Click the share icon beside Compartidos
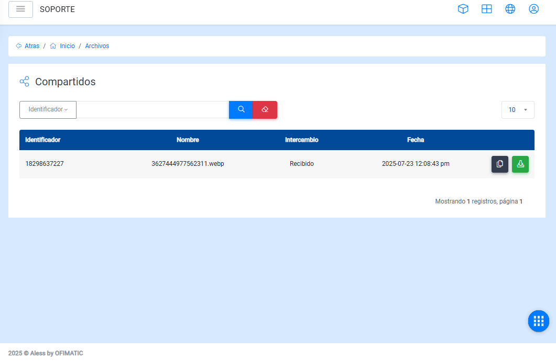The height and width of the screenshot is (361, 556). [24, 82]
